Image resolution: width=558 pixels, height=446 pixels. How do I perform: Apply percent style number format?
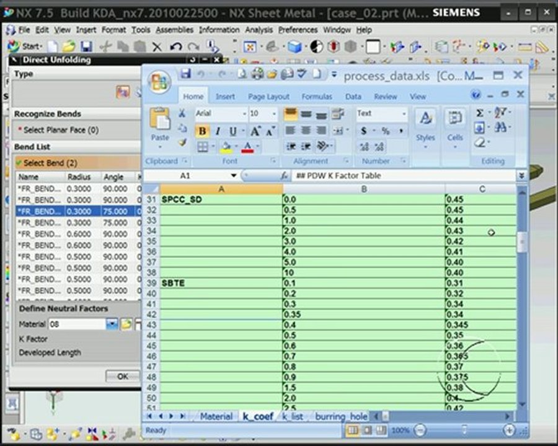[386, 131]
